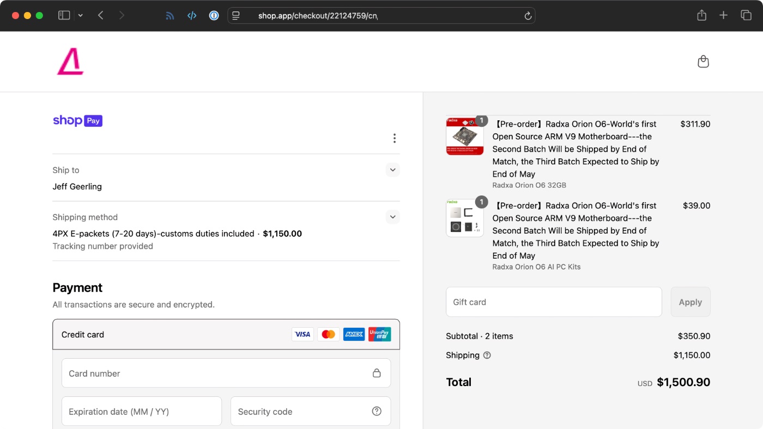Open the shopping bag cart icon

pyautogui.click(x=704, y=62)
